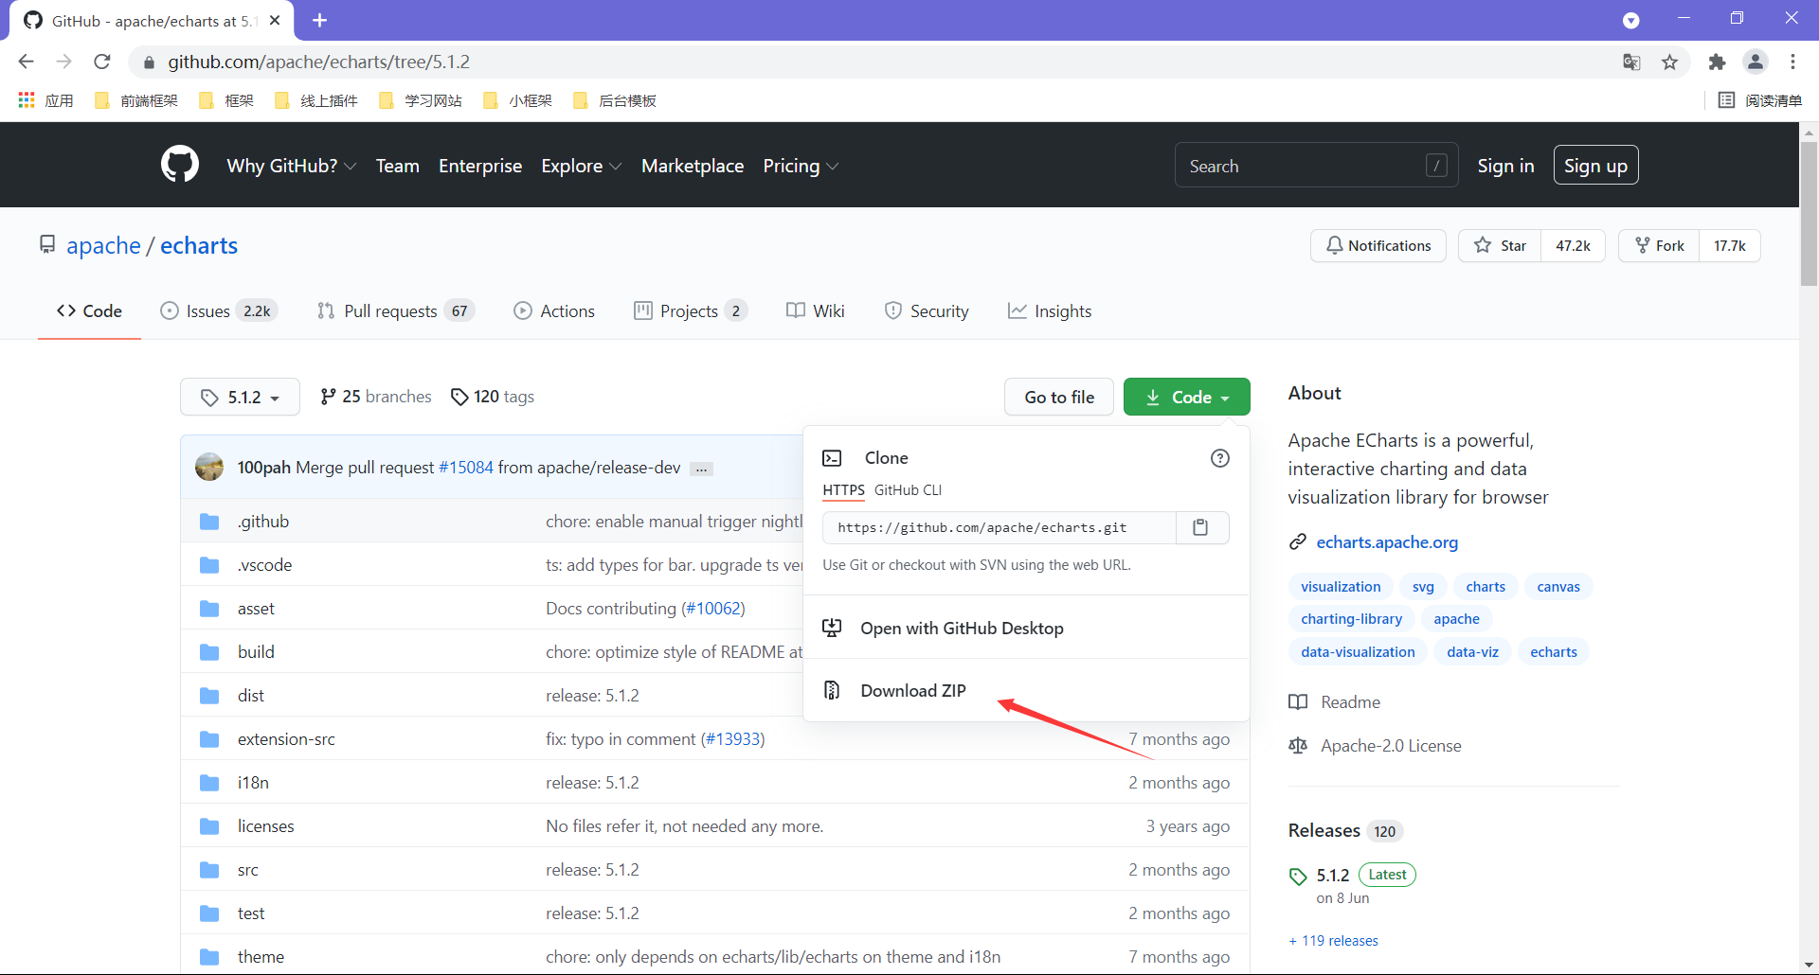The height and width of the screenshot is (975, 1819).
Task: Select the Code repository tab
Action: [x=90, y=311]
